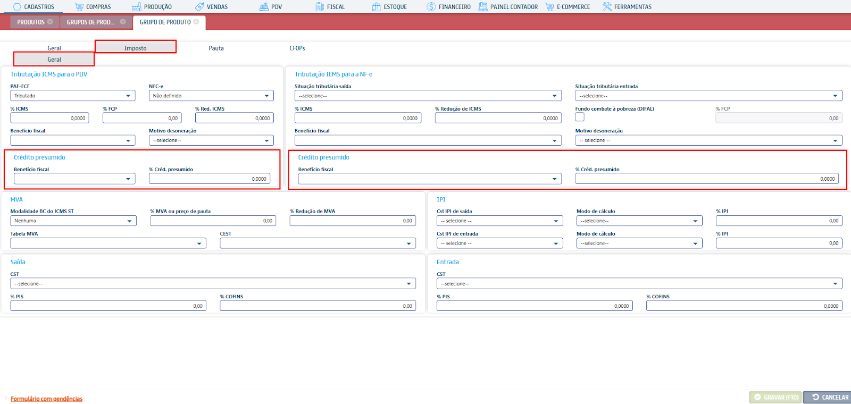This screenshot has width=851, height=404.
Task: Open the Tabela MVA dropdown
Action: tap(108, 243)
